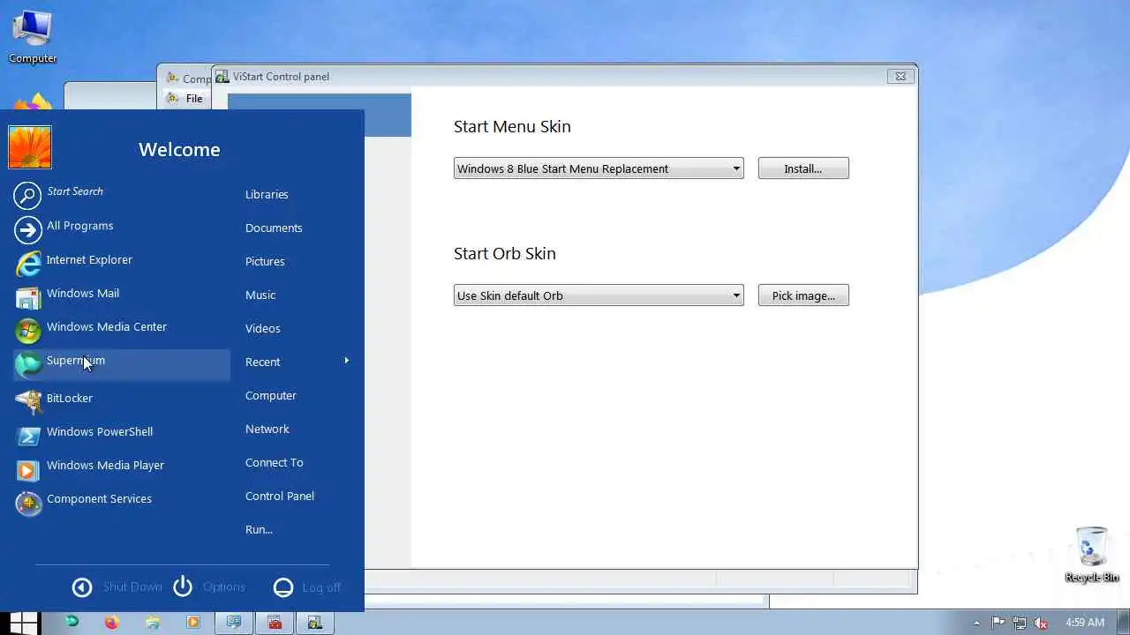Switch to the red toolbox taskbar button
This screenshot has height=635, width=1130.
point(275,622)
